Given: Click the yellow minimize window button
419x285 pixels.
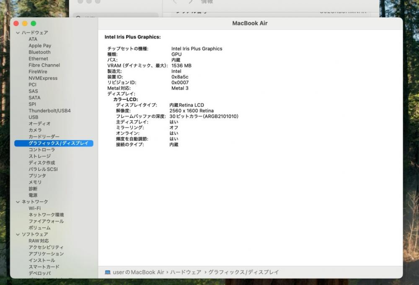Looking at the screenshot, I should 25,23.
